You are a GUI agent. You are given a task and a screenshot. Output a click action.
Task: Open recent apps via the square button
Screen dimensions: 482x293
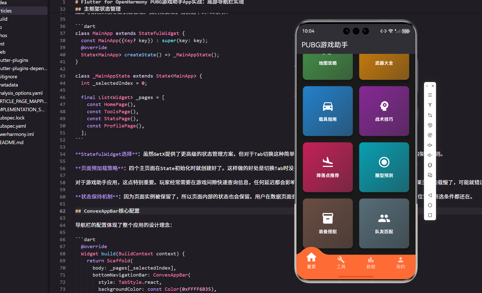pyautogui.click(x=430, y=215)
